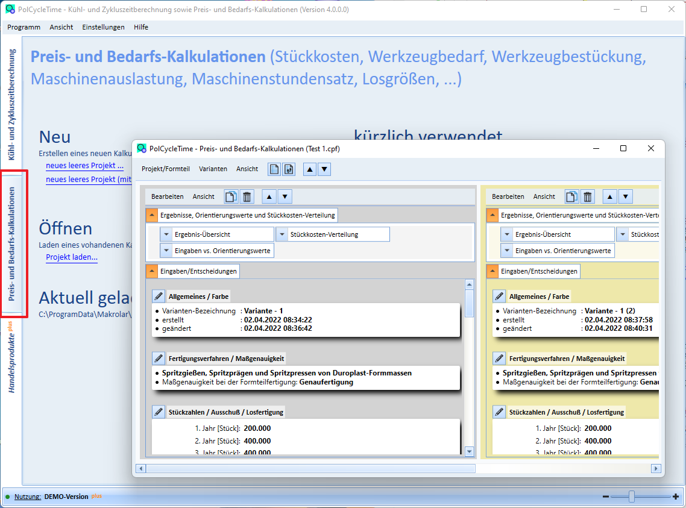This screenshot has height=508, width=686.
Task: Edit Stückzahlen / Ausschuß in left variant
Action: [x=159, y=412]
